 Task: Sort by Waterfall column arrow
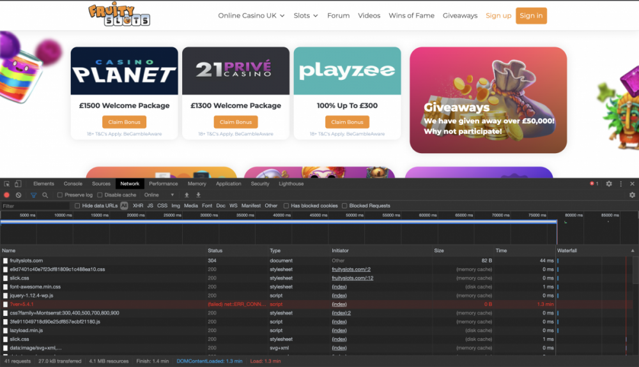[x=633, y=251]
